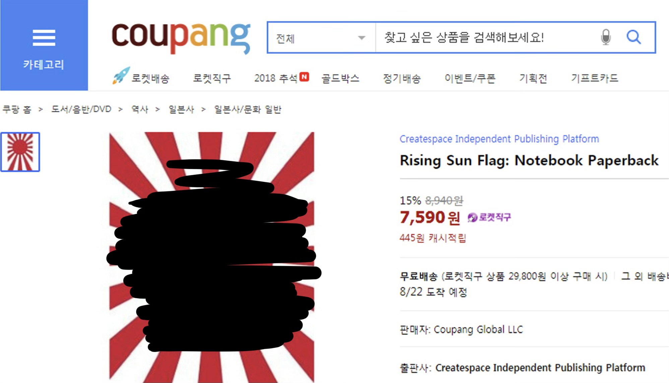Viewport: 669px width, 383px height.
Task: Click the magnifying glass search icon
Action: coord(633,37)
